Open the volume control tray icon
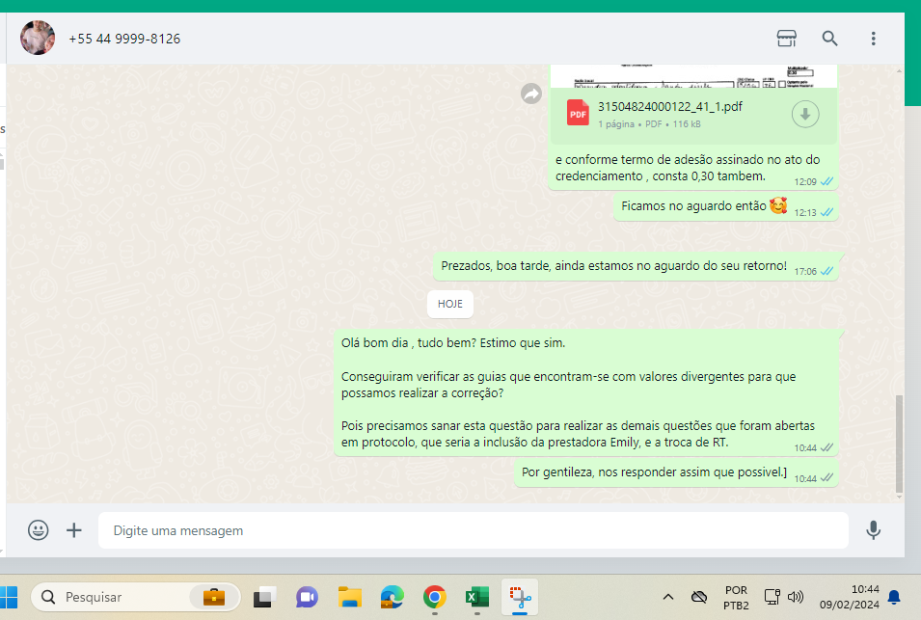921x620 pixels. tap(796, 597)
